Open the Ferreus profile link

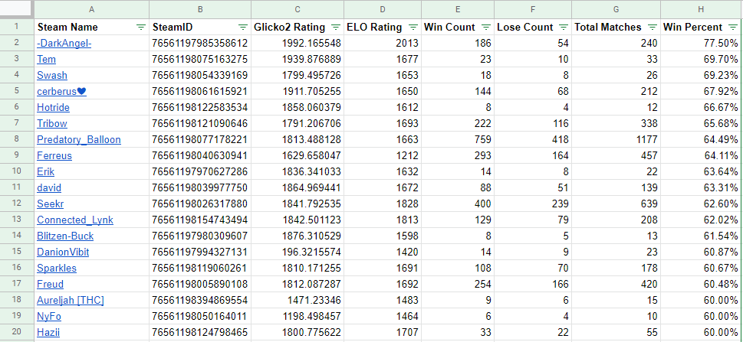coord(54,155)
